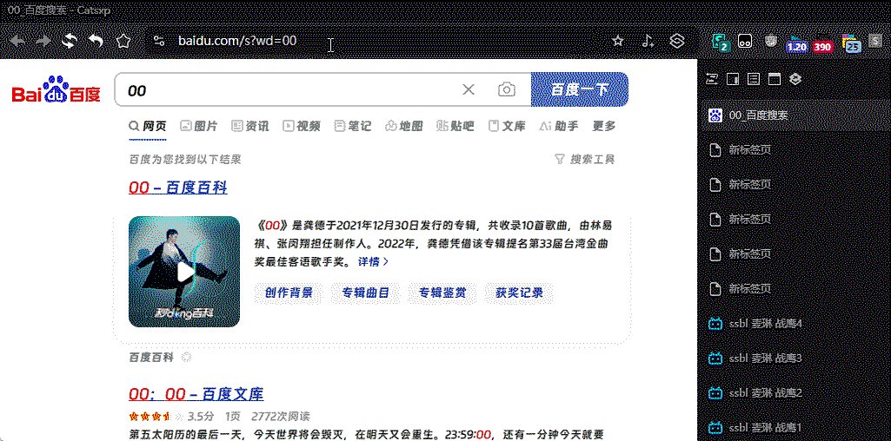Switch to the 笔记 tab

coord(353,126)
